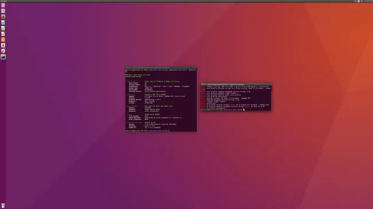
Task: Open Ubuntu Software center
Action: point(3,40)
